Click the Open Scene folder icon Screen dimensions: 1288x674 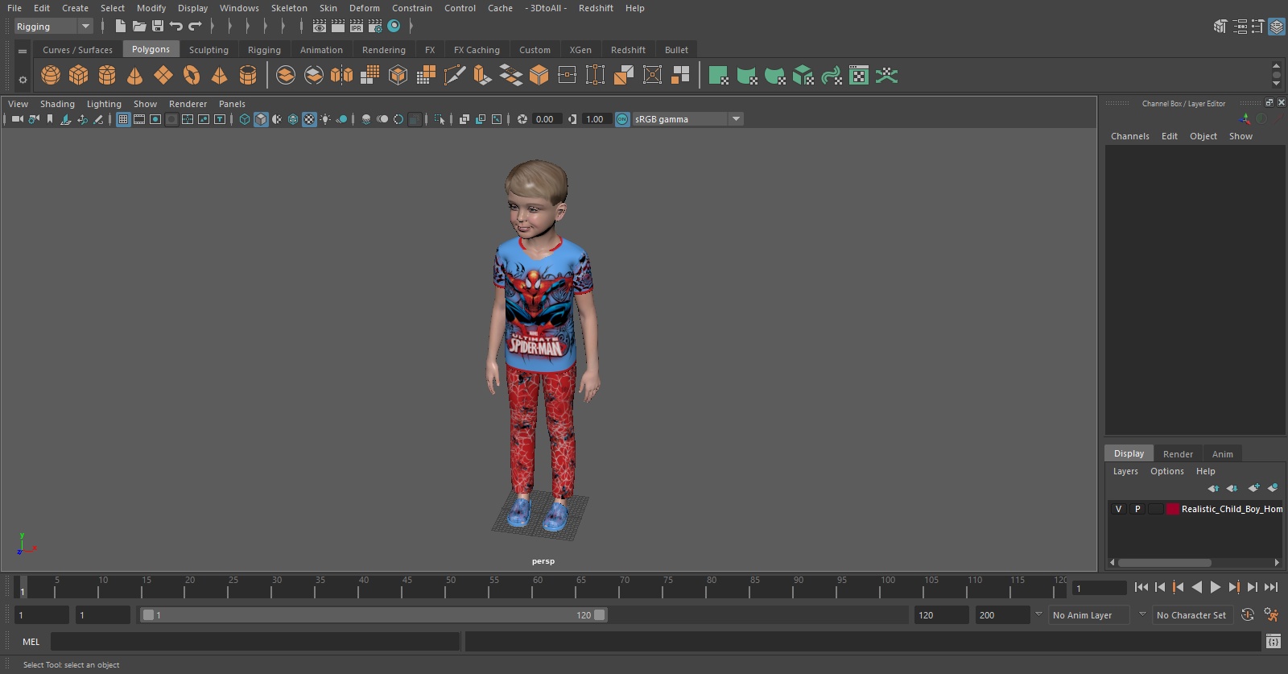pos(139,27)
